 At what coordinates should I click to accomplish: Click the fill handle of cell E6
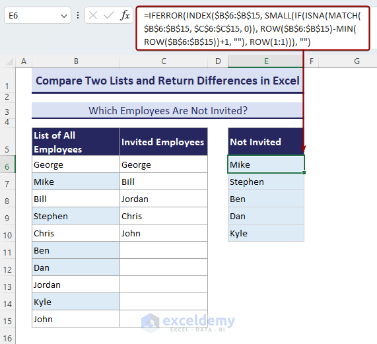pos(304,172)
